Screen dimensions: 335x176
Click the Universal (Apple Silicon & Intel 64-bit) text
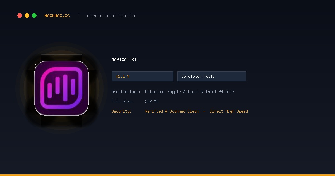(x=190, y=92)
